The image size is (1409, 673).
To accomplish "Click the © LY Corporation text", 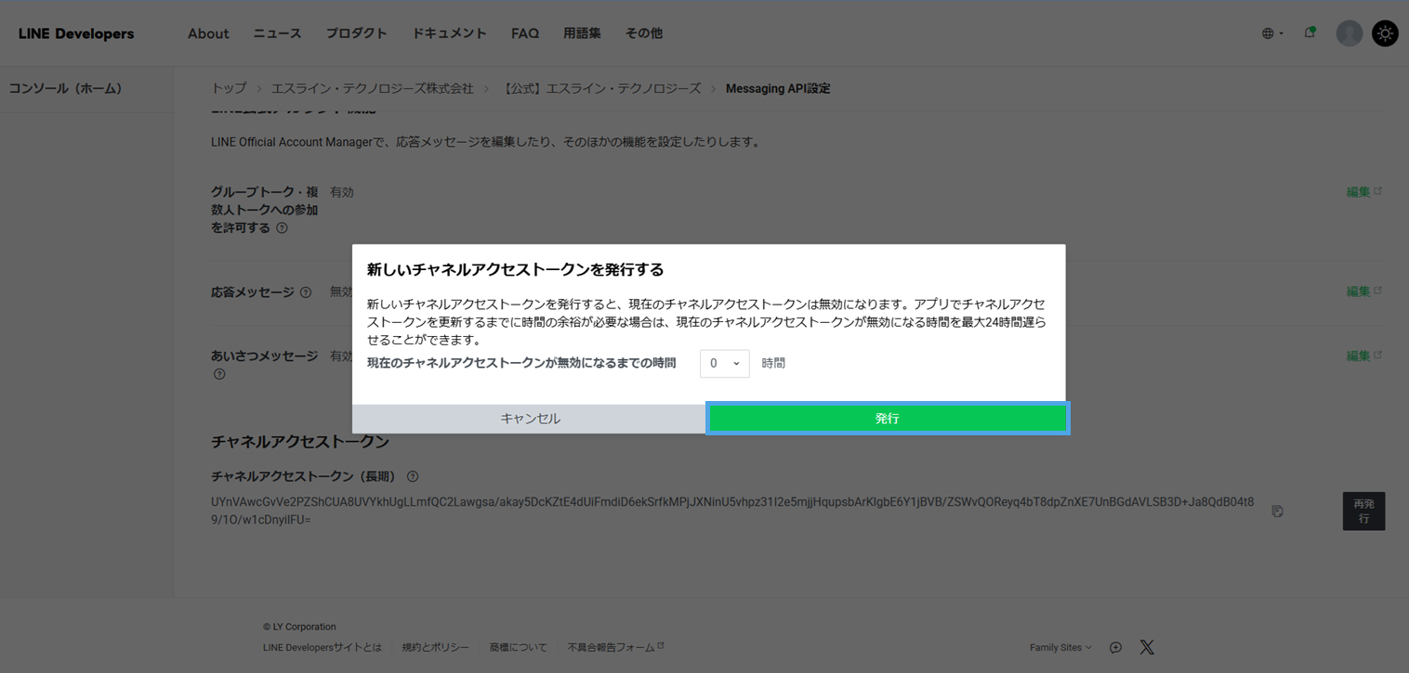I will (299, 627).
